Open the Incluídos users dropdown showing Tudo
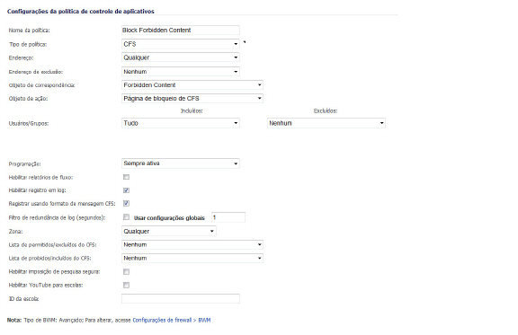518x335 pixels. pyautogui.click(x=181, y=123)
